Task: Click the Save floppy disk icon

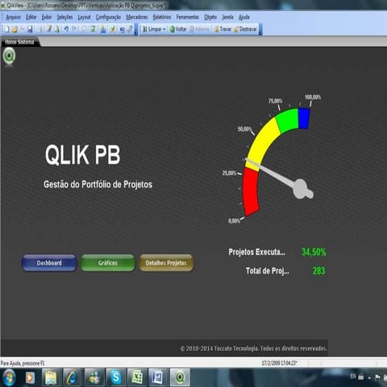Action: point(30,29)
